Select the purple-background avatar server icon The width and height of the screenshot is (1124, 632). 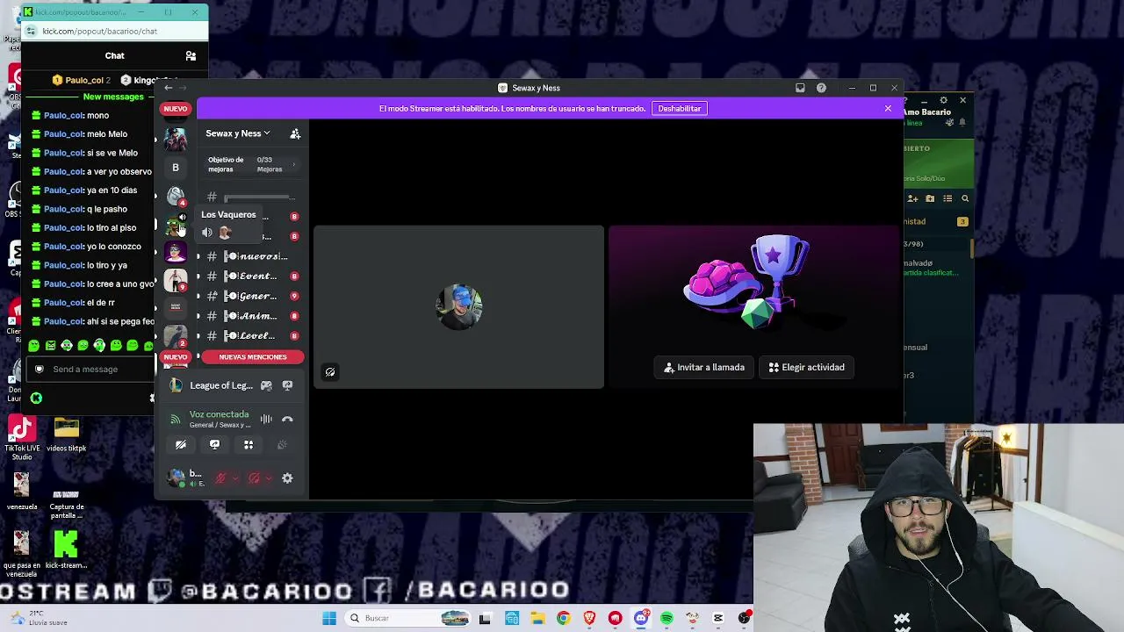176,253
